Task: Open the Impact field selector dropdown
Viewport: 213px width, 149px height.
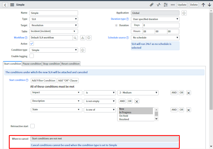Action: [57, 93]
